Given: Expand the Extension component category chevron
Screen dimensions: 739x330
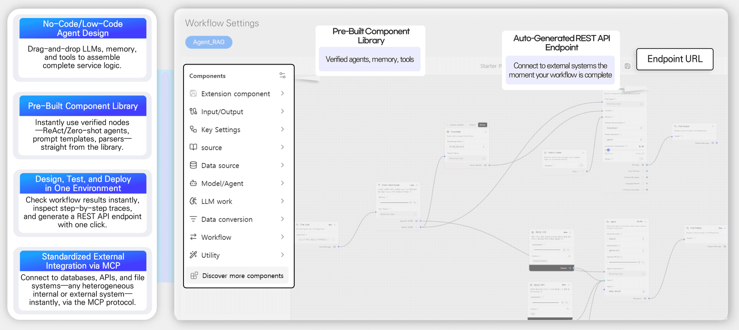Looking at the screenshot, I should coord(282,94).
